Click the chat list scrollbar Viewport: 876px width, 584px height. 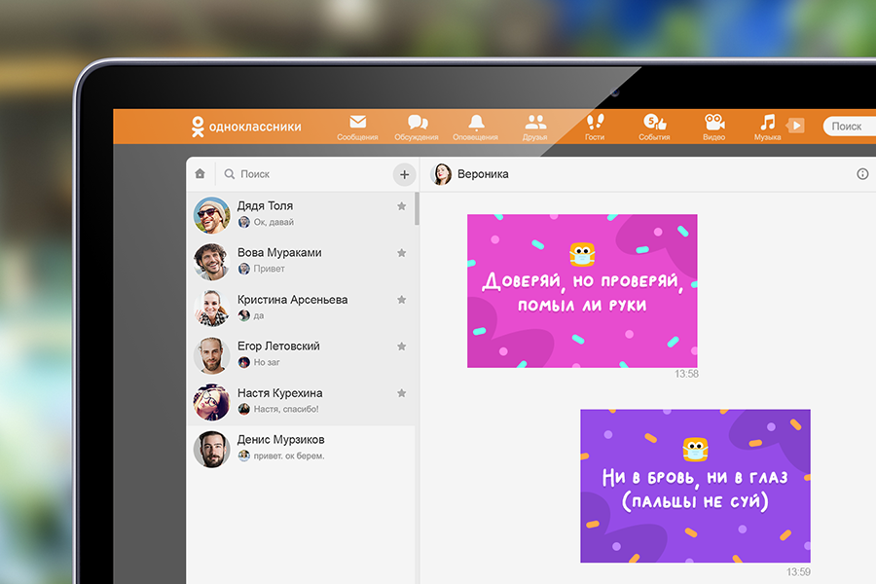417,208
